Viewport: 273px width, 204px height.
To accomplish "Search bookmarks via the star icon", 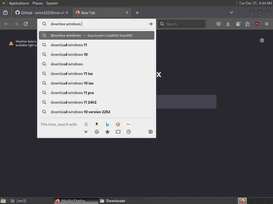I will tap(107, 132).
